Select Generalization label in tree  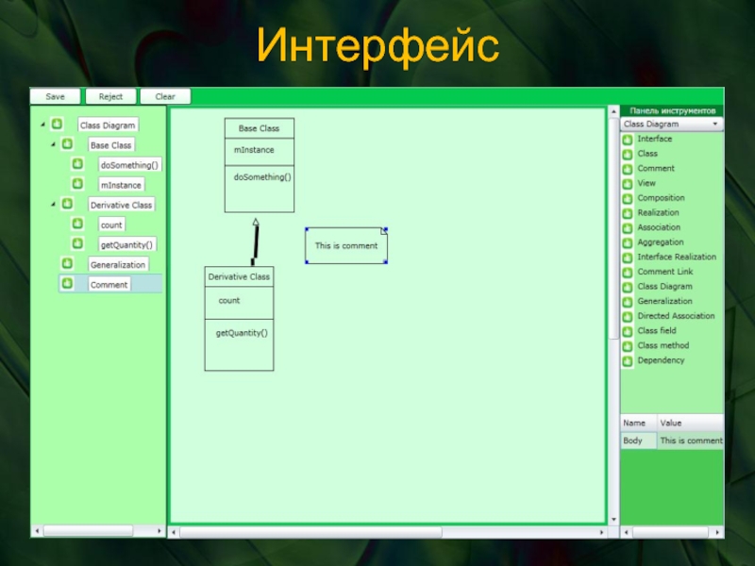point(118,265)
